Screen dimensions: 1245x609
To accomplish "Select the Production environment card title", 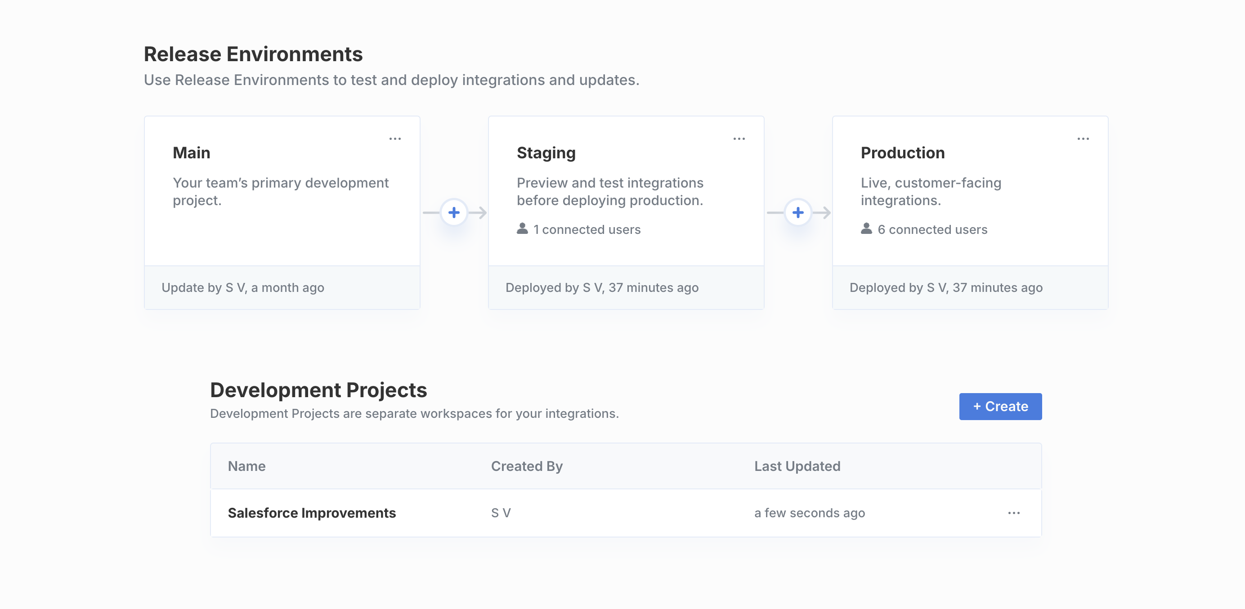I will [x=902, y=153].
